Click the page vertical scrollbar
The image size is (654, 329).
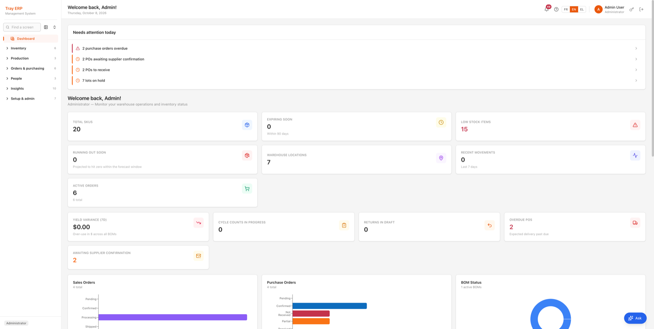652,78
